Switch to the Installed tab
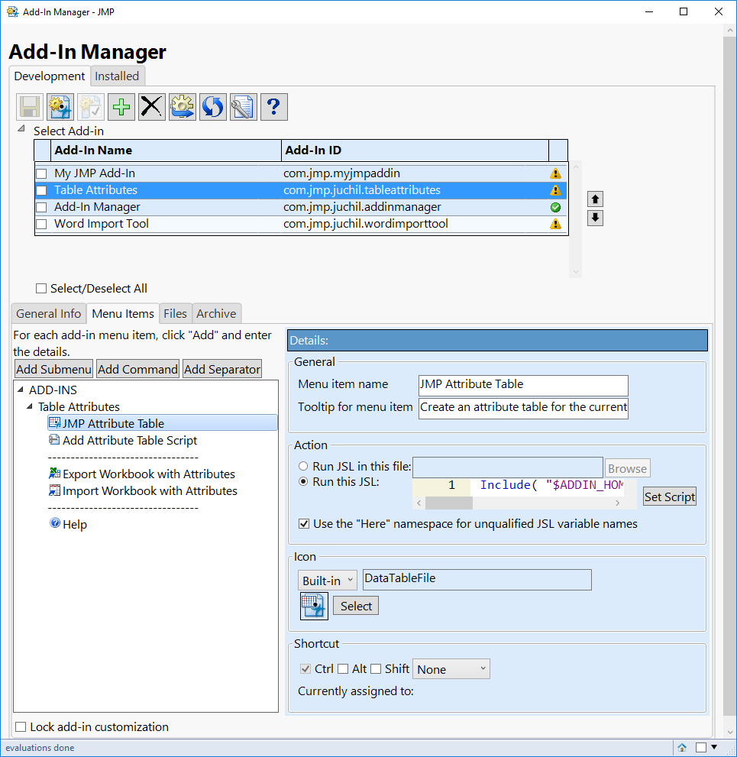This screenshot has height=757, width=737. (117, 76)
